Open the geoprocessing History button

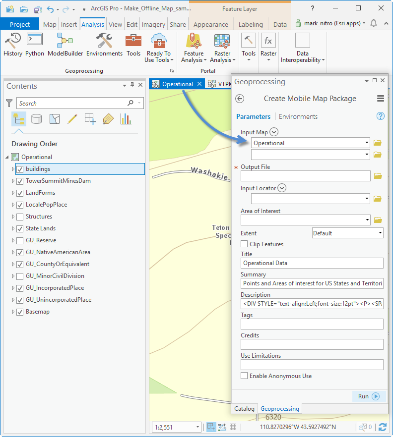[13, 45]
